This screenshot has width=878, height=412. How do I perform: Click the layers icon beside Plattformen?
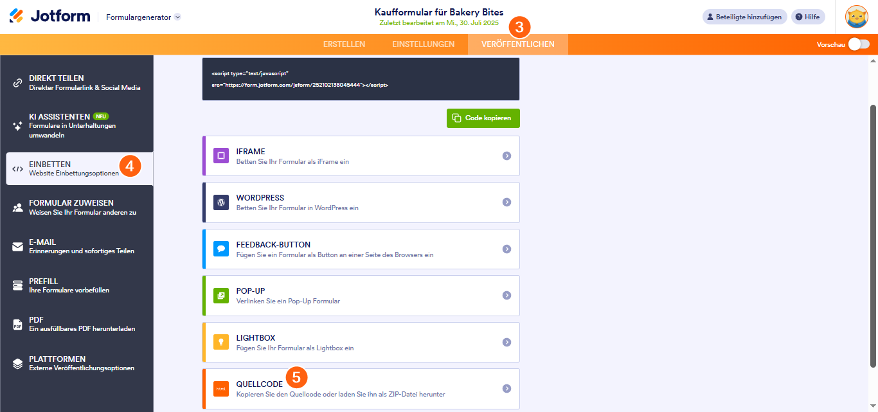tap(18, 363)
